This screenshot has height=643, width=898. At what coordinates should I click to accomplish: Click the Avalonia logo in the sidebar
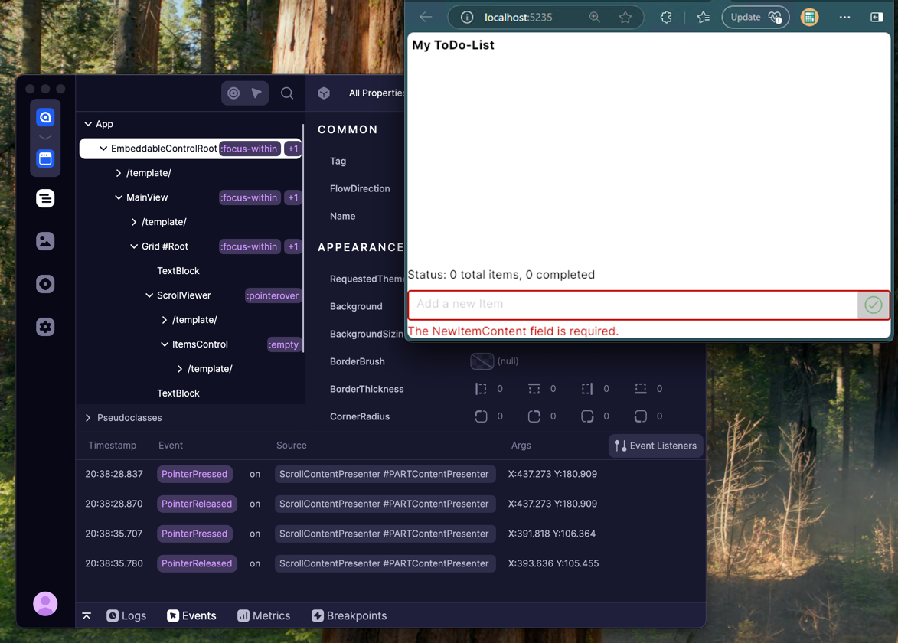tap(45, 116)
